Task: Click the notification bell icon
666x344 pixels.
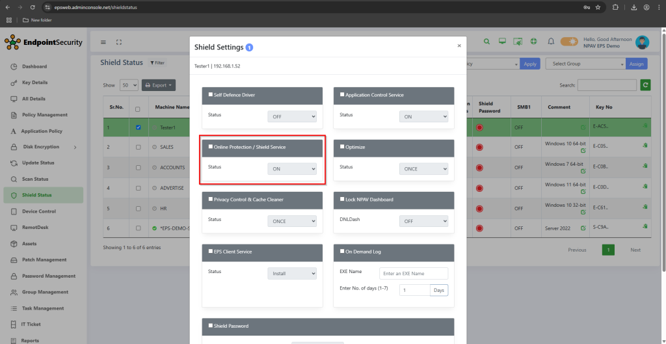Action: pos(551,42)
